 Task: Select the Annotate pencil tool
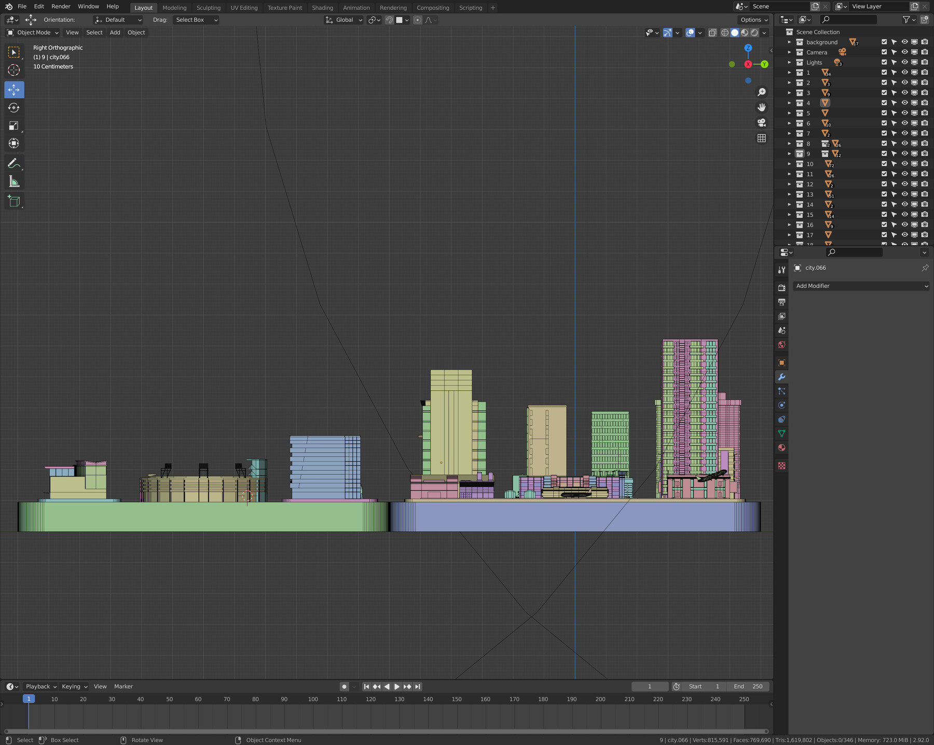pyautogui.click(x=14, y=163)
